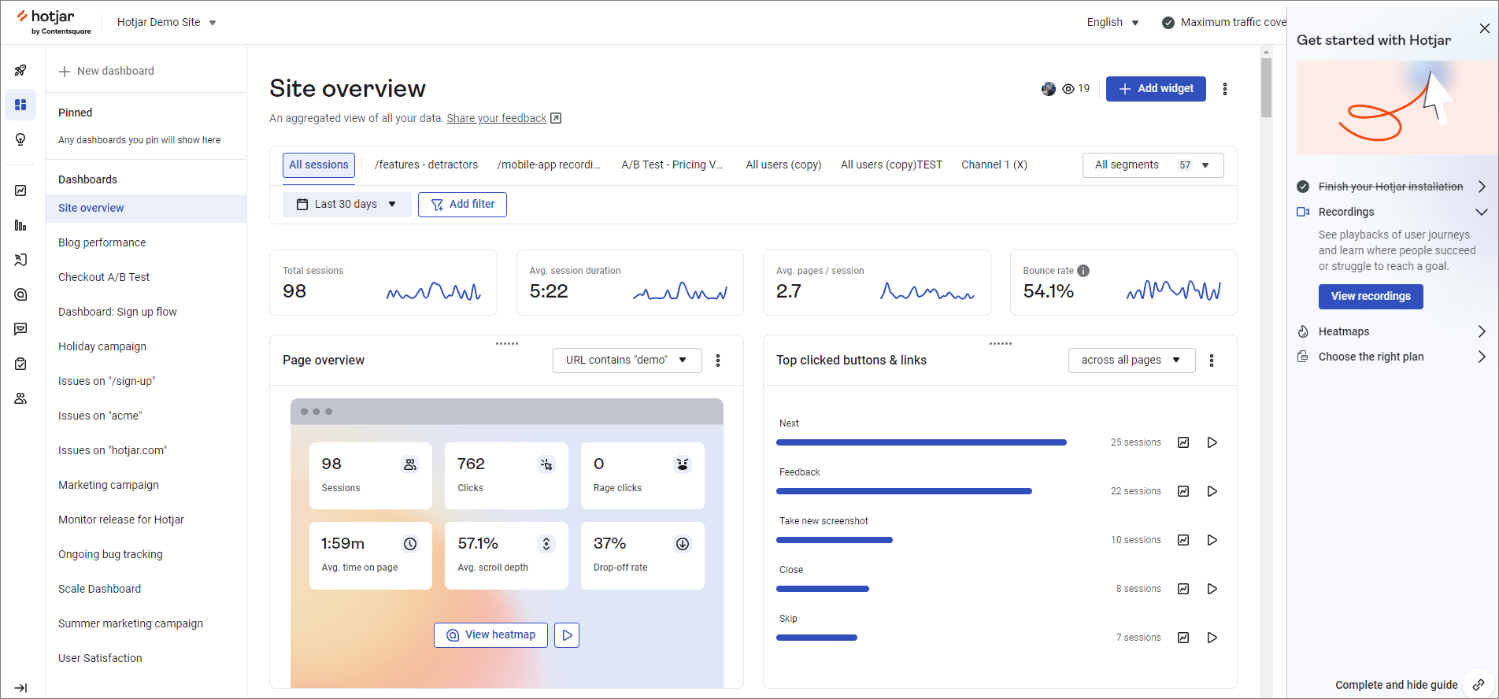Open the interviews people sidebar icon
The width and height of the screenshot is (1499, 699).
point(20,398)
